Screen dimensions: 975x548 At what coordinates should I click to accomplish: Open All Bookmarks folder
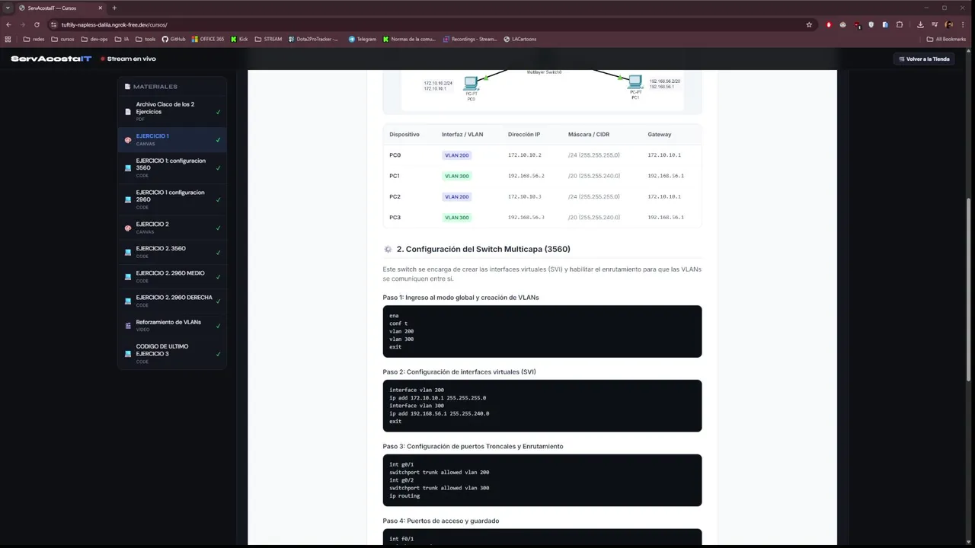tap(946, 39)
